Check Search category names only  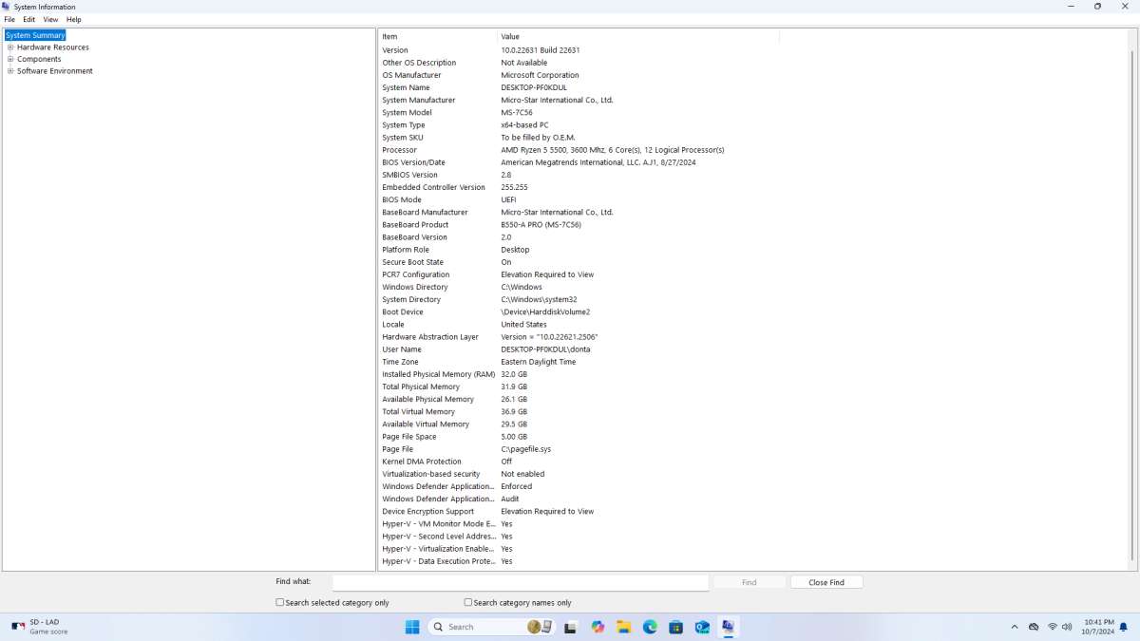click(467, 602)
